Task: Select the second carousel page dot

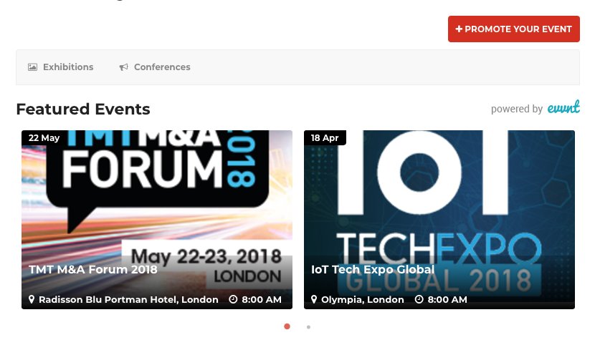Action: coord(308,326)
